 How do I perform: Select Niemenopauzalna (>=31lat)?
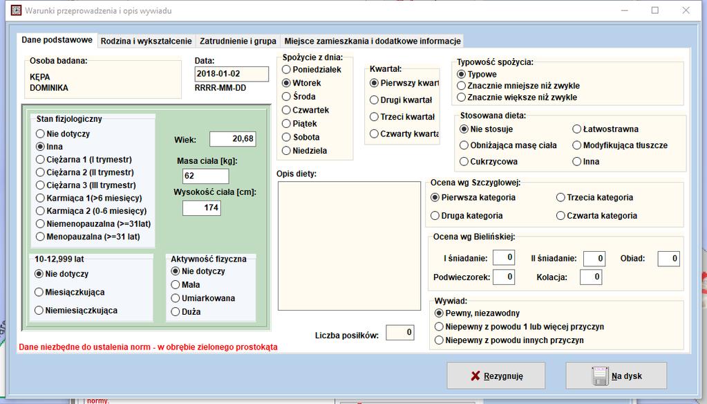click(93, 223)
